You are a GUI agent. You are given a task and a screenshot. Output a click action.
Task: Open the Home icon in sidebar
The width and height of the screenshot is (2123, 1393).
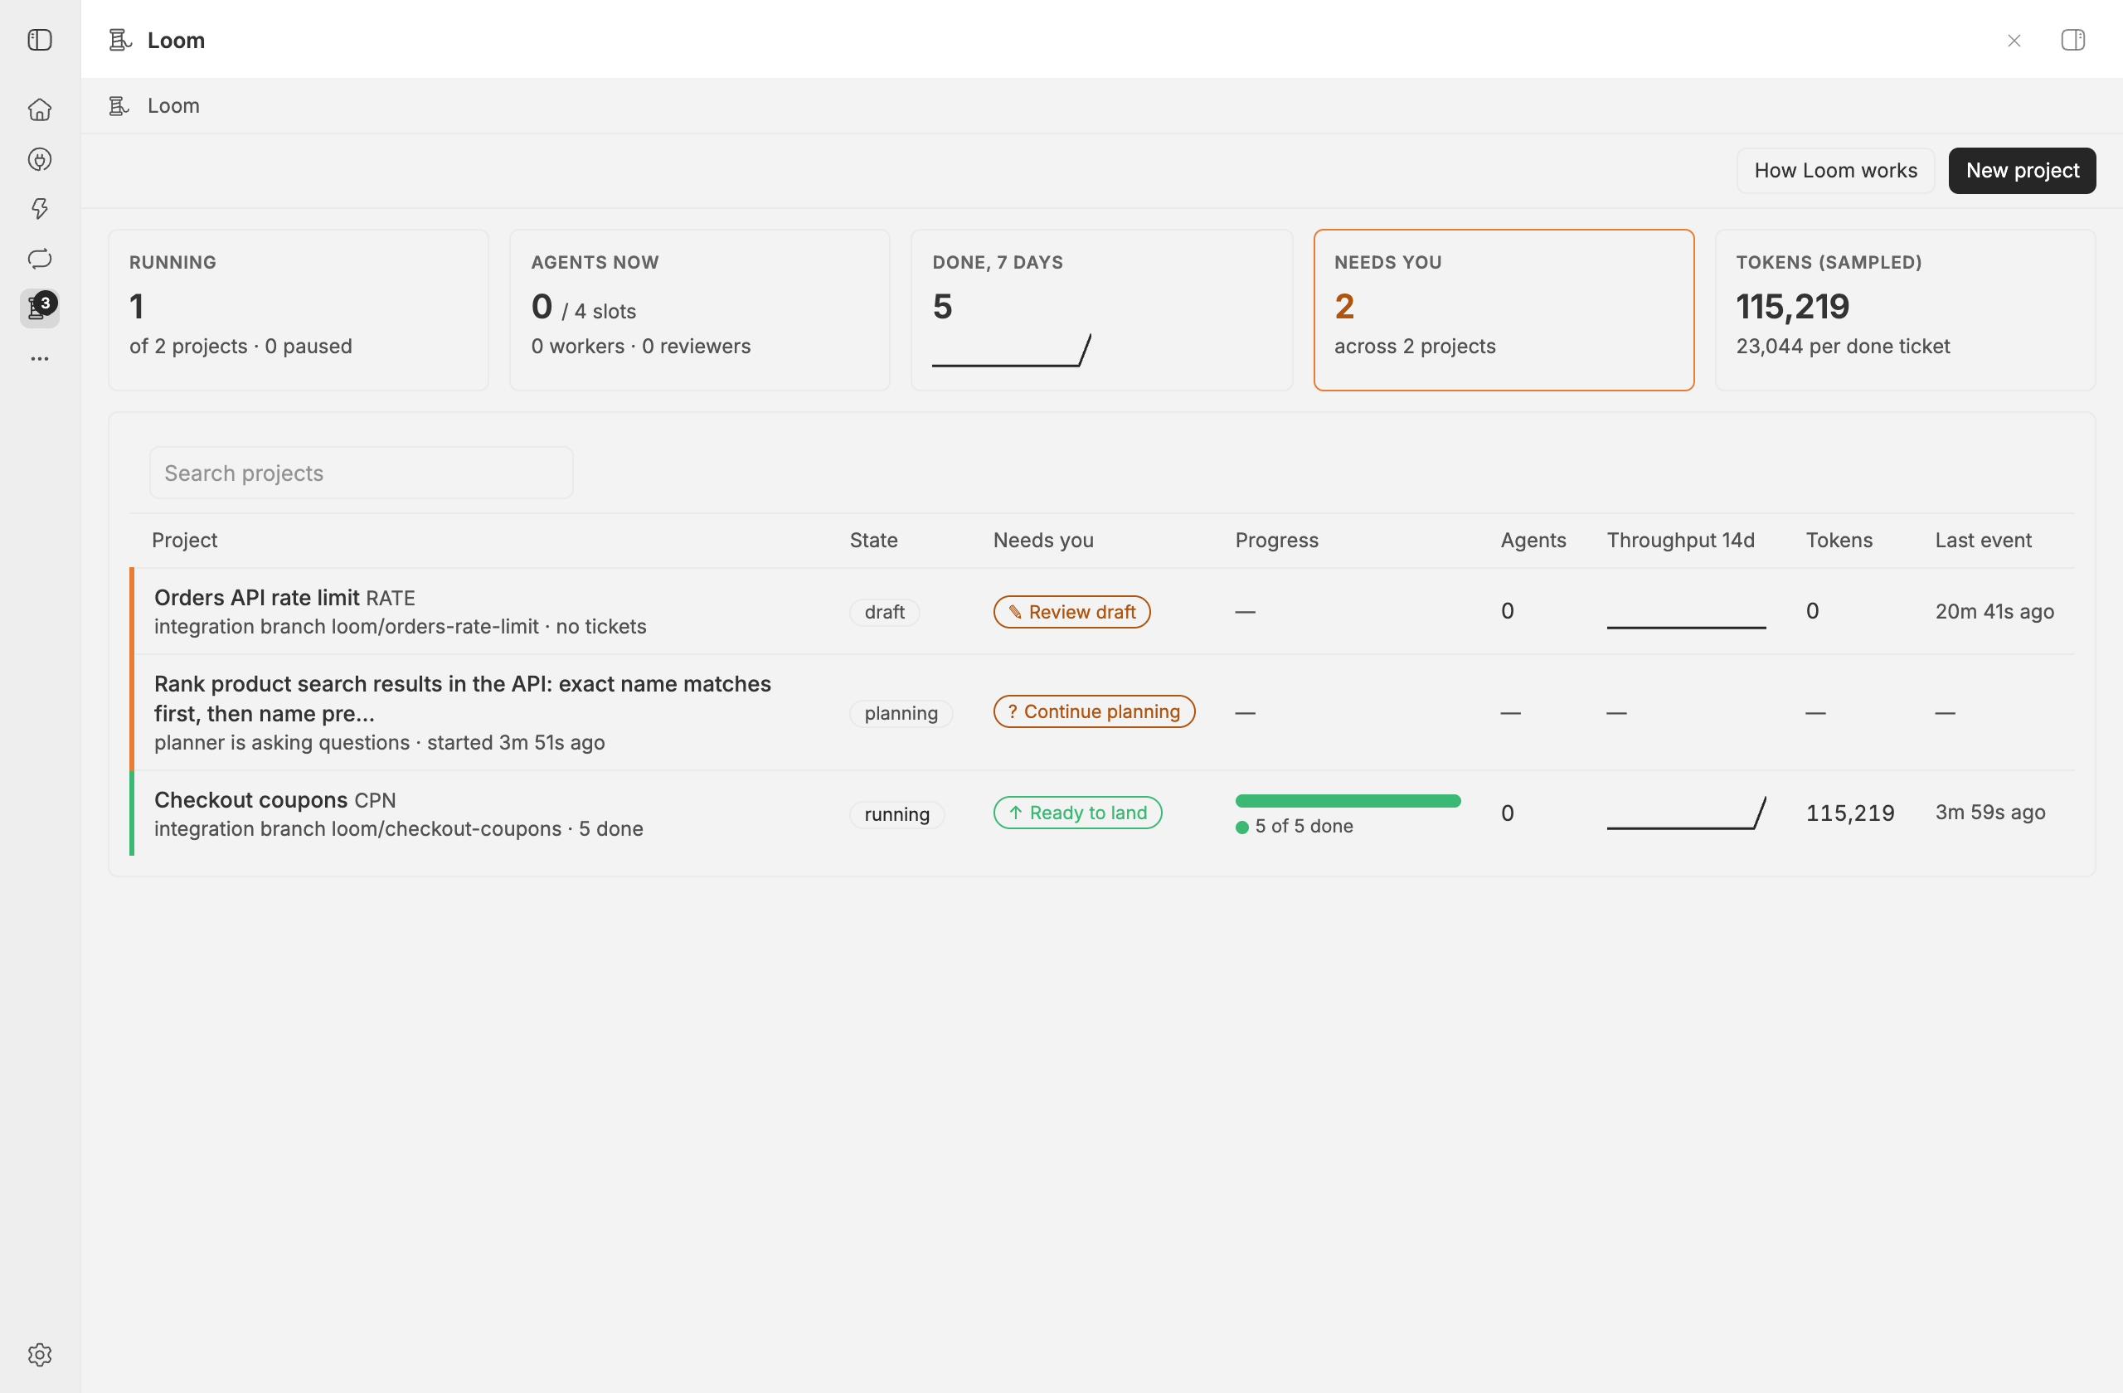pos(39,109)
